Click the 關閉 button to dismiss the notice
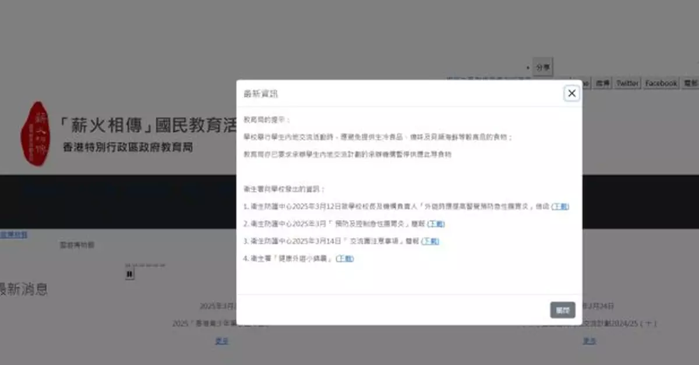The height and width of the screenshot is (365, 699). coord(562,310)
